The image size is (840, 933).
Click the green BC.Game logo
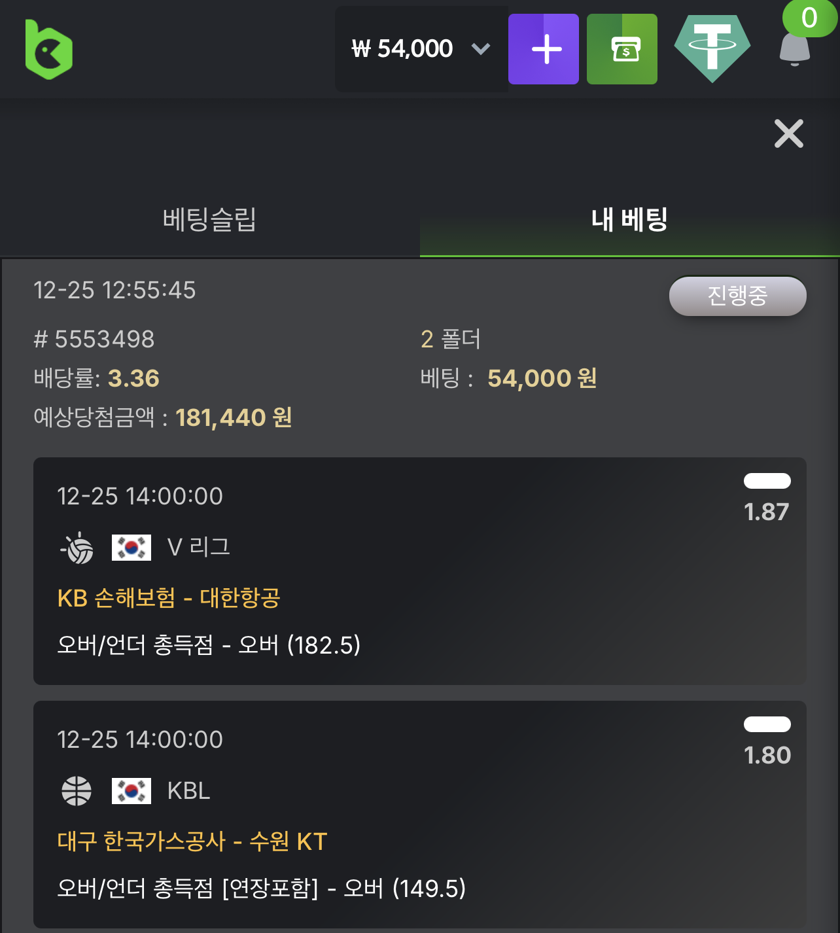pos(48,50)
